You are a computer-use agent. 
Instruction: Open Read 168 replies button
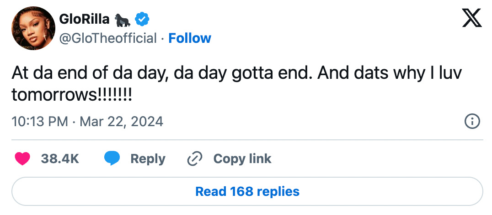click(x=247, y=191)
